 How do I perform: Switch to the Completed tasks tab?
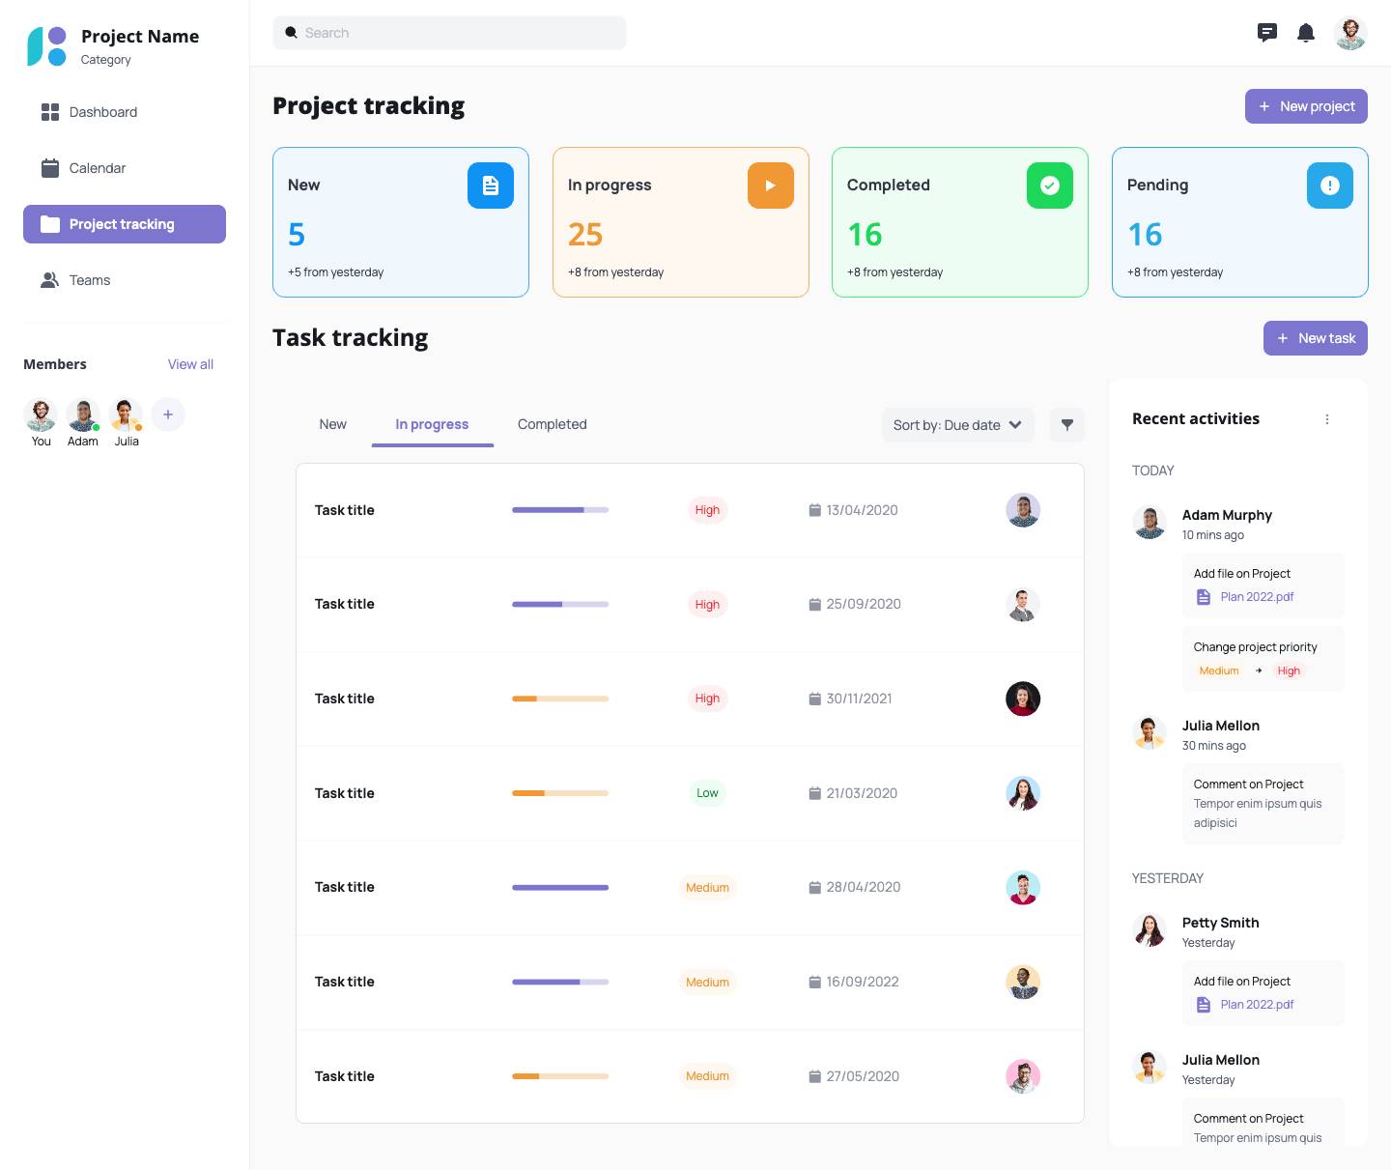(x=552, y=424)
